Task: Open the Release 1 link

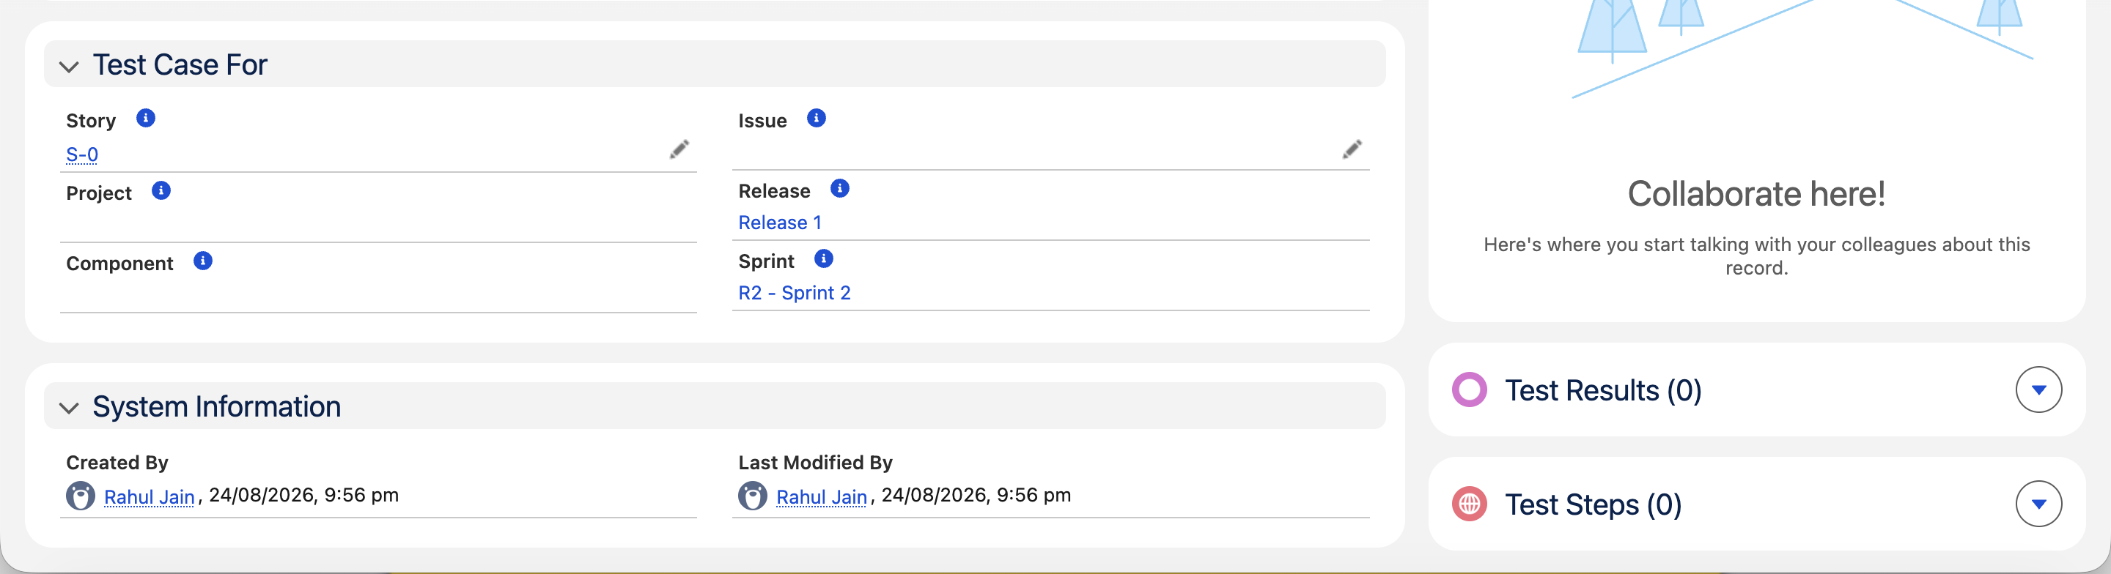Action: 779,223
